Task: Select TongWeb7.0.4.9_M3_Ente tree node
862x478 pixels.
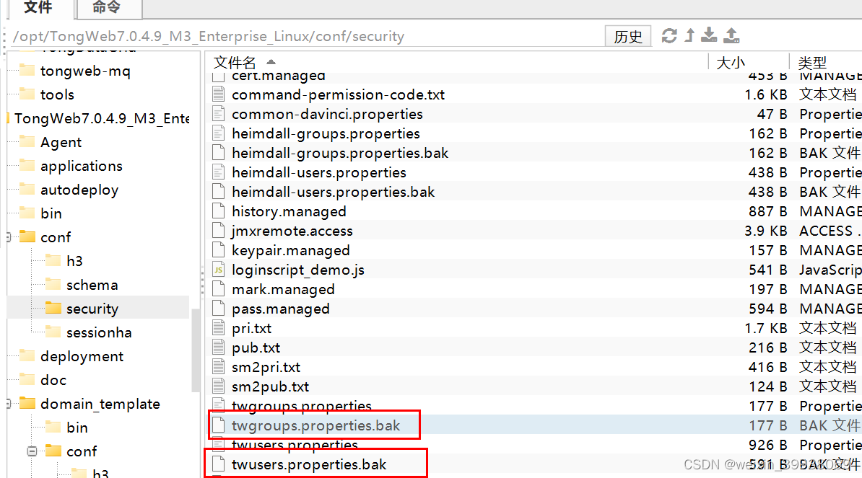Action: coord(102,118)
